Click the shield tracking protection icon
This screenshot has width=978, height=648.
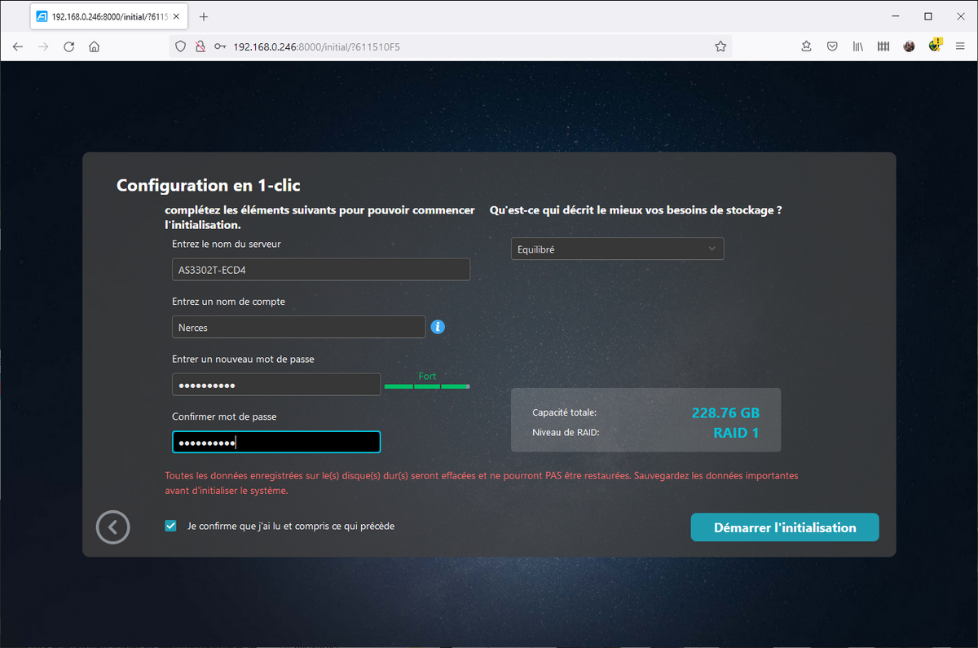182,46
